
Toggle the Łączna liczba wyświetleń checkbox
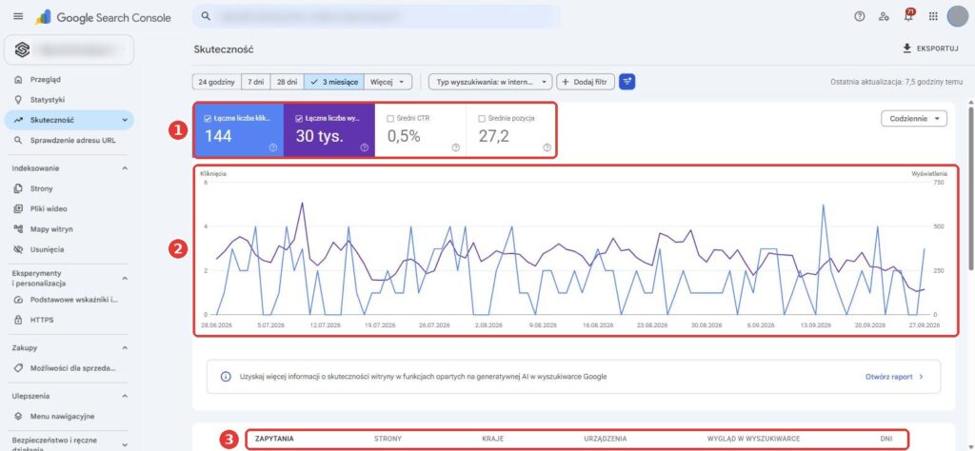[299, 119]
